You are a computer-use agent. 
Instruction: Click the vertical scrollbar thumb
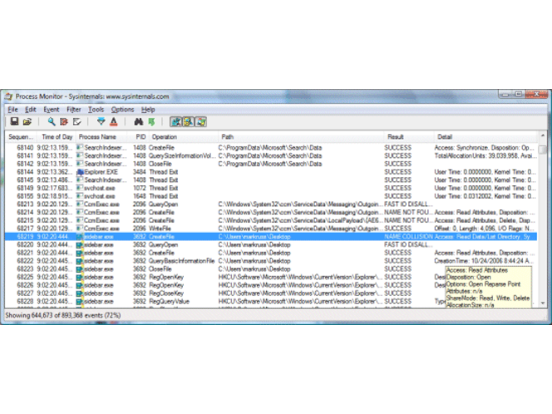coord(543,150)
